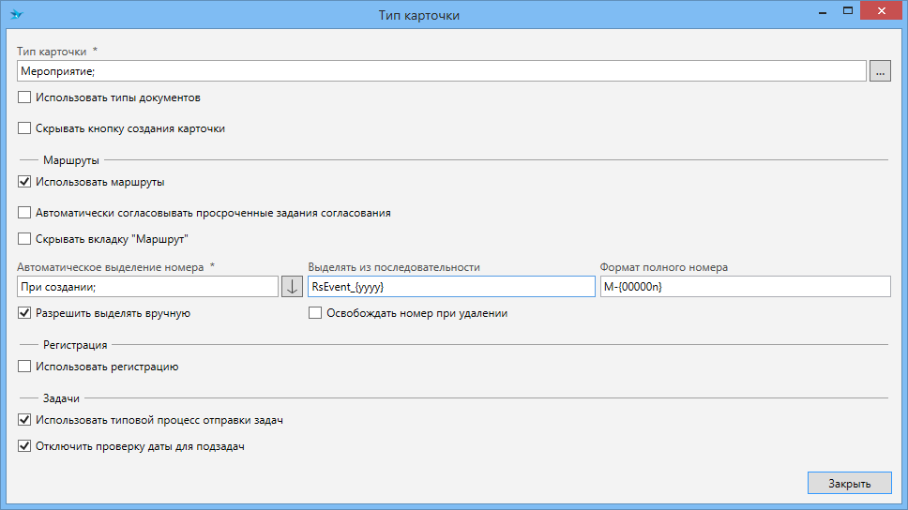
Task: Uncheck 'Использовать маршруты' option
Action: pyautogui.click(x=24, y=182)
